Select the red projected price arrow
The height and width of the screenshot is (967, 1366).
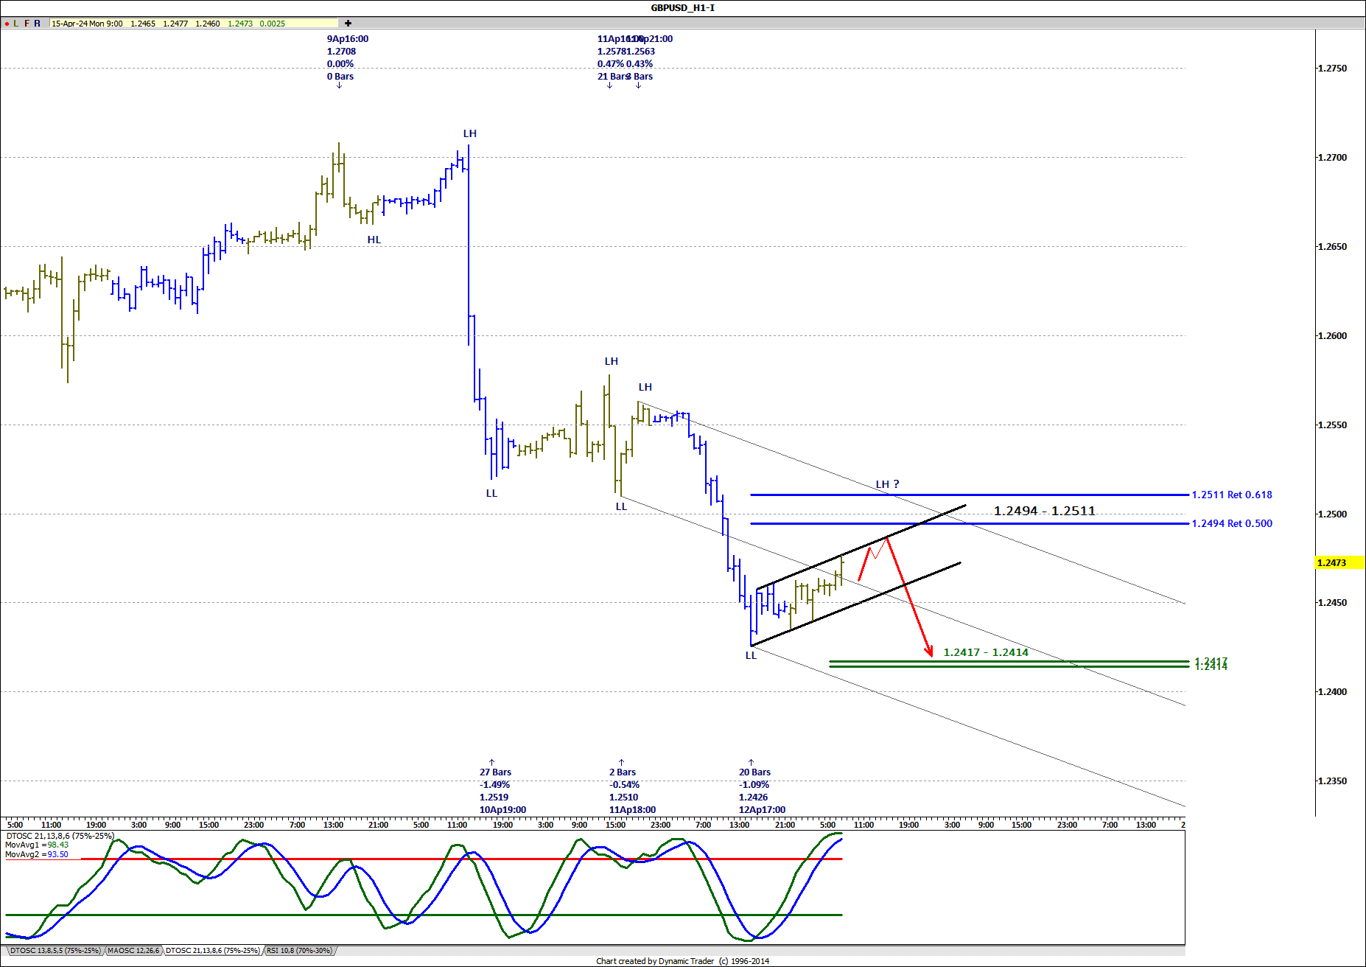[908, 598]
